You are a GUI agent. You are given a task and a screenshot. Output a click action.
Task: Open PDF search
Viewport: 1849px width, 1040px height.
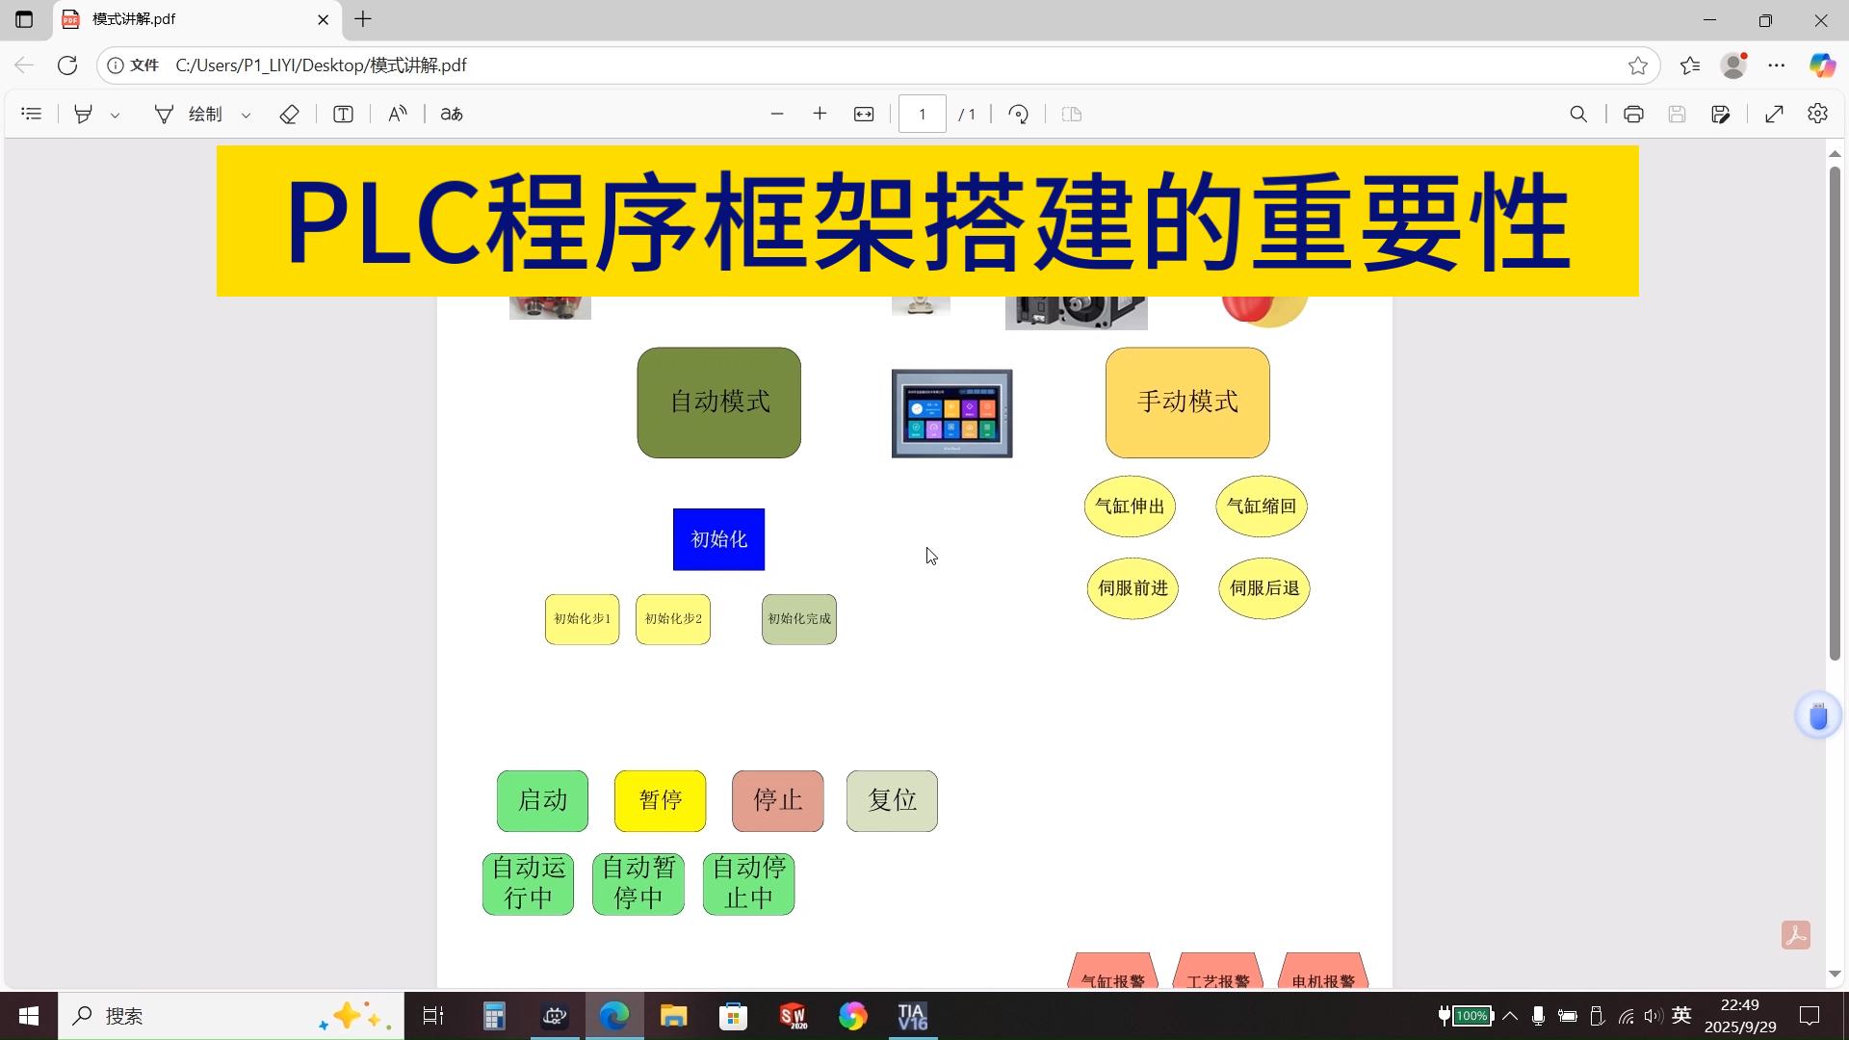(x=1578, y=114)
